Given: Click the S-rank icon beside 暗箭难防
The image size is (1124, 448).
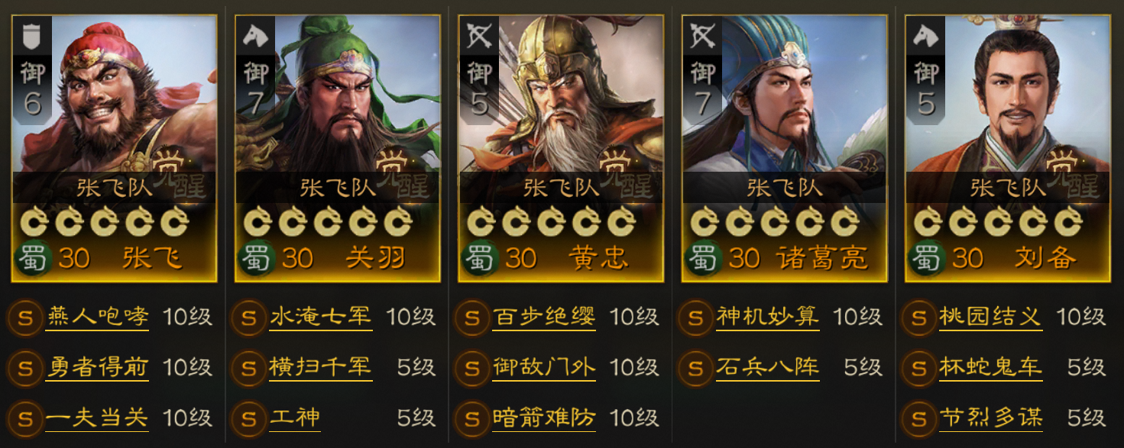Looking at the screenshot, I should (x=472, y=419).
